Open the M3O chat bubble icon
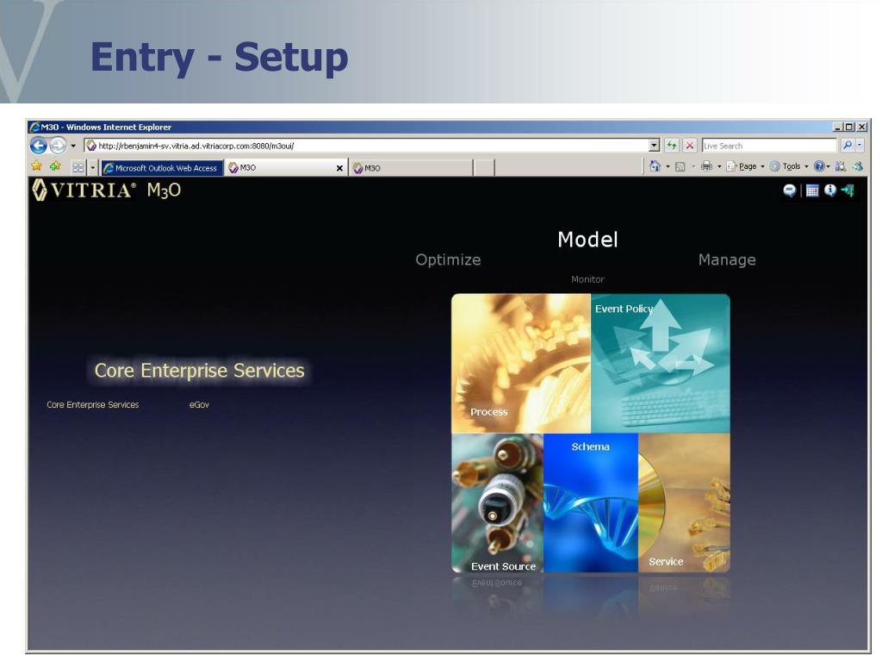This screenshot has width=882, height=662. 789,190
